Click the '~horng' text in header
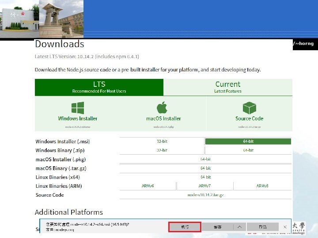The image size is (318, 238). pos(304,44)
